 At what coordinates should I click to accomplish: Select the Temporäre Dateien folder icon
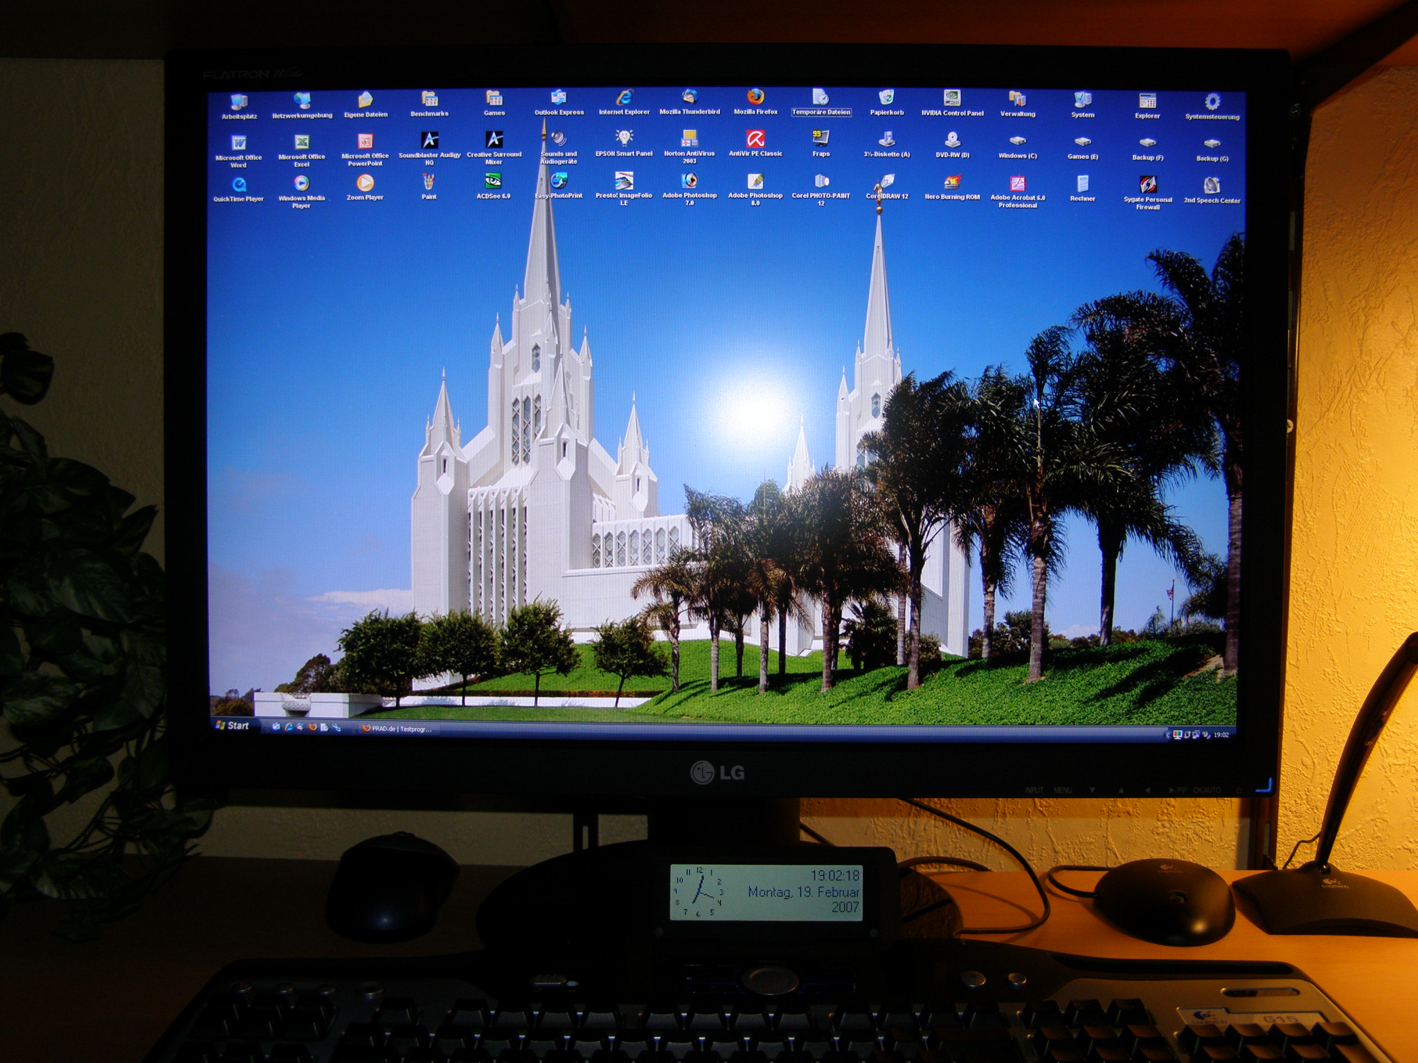click(820, 98)
